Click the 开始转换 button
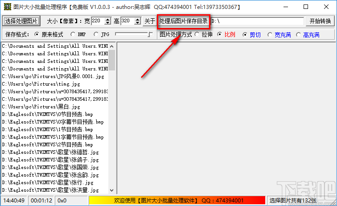Screen dimensions: 337x206 320,21
